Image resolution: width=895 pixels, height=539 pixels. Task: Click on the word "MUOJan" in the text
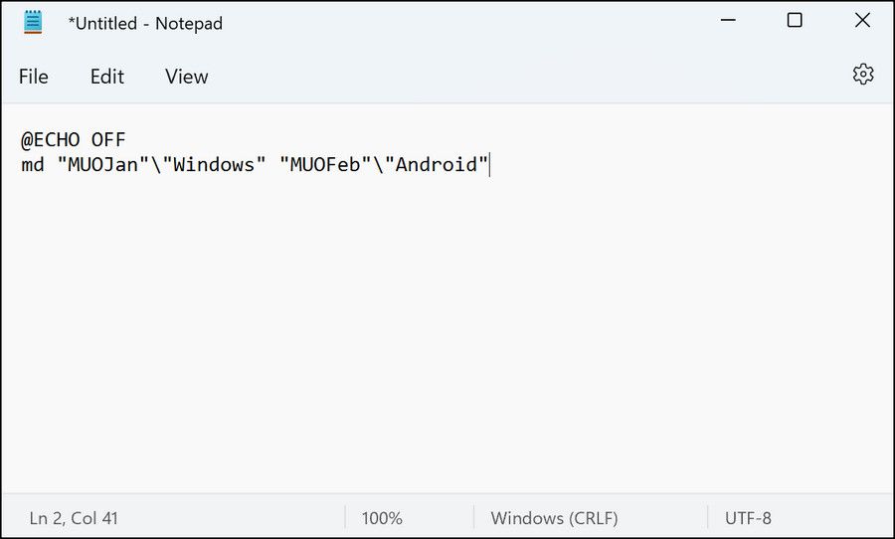tap(102, 165)
